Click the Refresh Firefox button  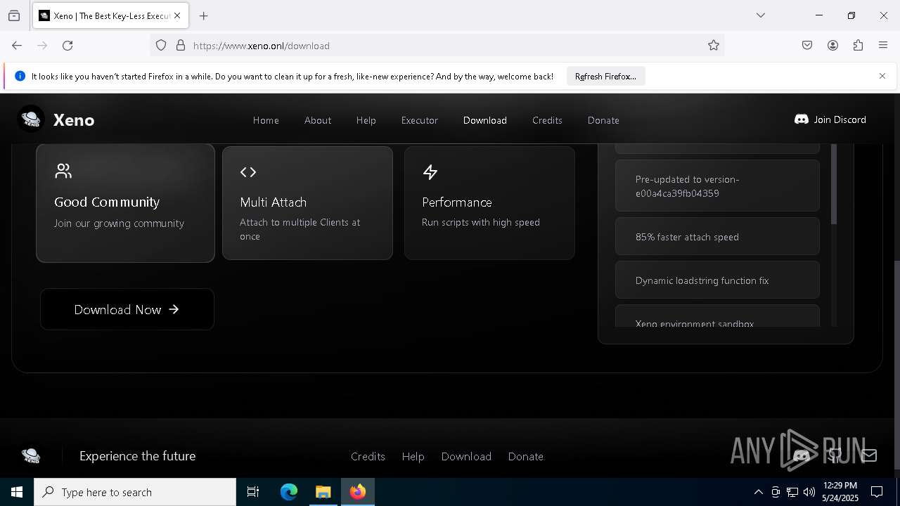(605, 76)
